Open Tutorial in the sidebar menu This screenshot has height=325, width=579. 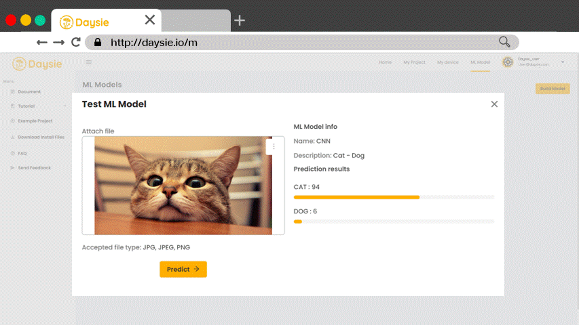coord(26,106)
